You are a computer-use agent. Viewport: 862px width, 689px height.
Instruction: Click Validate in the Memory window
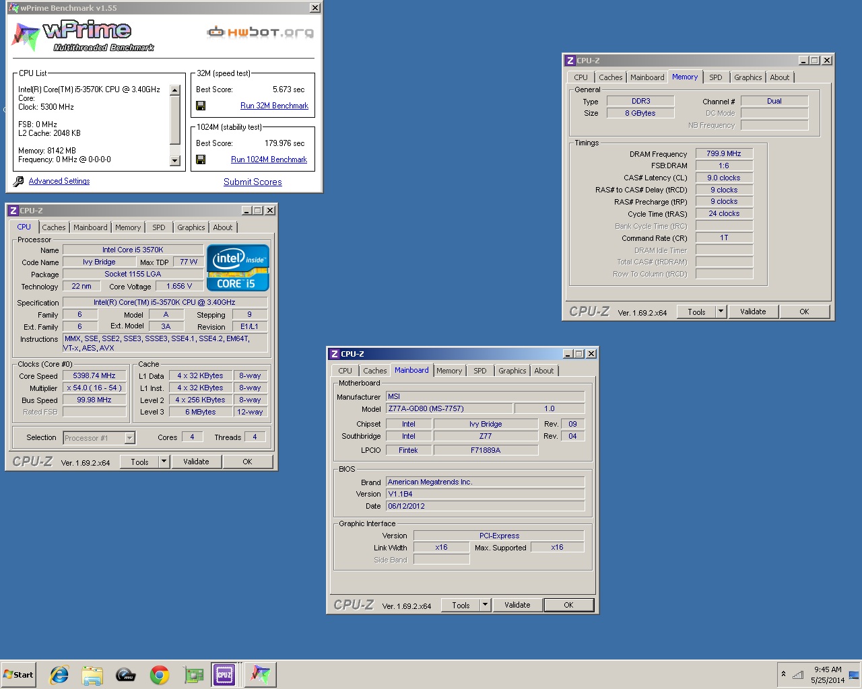click(x=753, y=312)
